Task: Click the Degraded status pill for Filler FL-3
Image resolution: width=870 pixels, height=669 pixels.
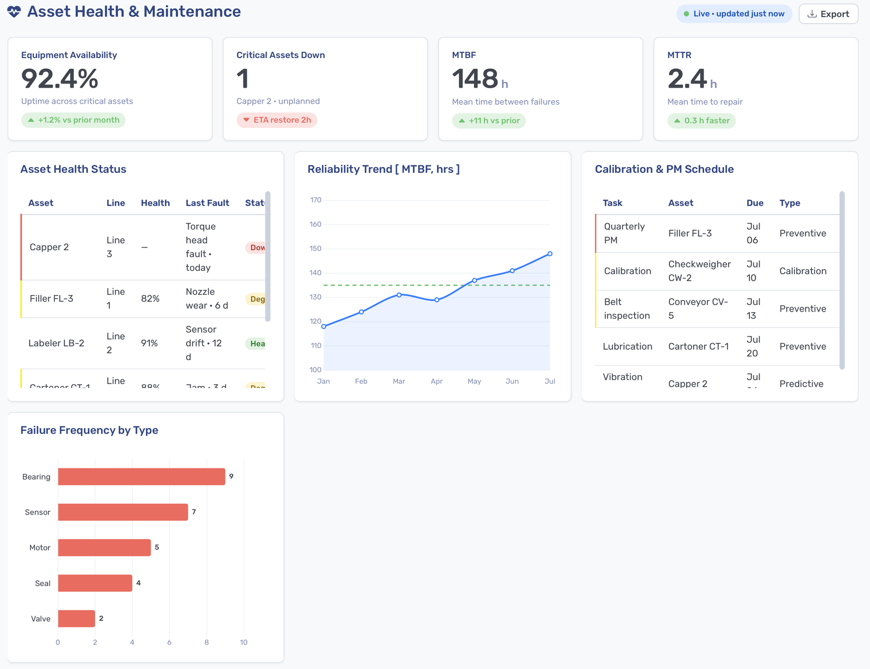Action: 256,299
